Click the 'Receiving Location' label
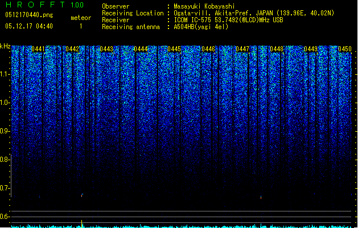The width and height of the screenshot is (358, 228). 133,13
